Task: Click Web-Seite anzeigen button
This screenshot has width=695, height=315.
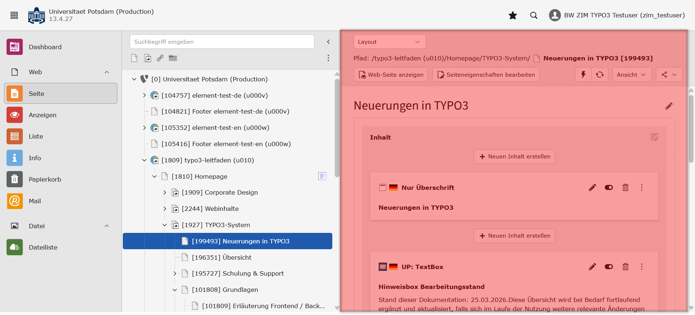Action: click(391, 75)
